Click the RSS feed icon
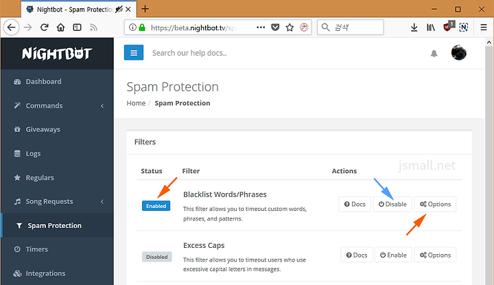This screenshot has height=285, width=494. pyautogui.click(x=93, y=27)
